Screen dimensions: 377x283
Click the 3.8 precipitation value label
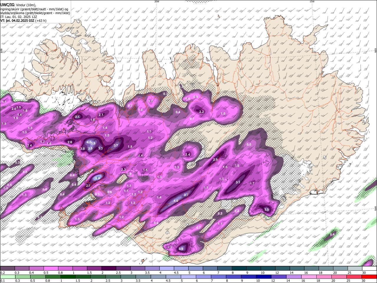click(x=90, y=148)
